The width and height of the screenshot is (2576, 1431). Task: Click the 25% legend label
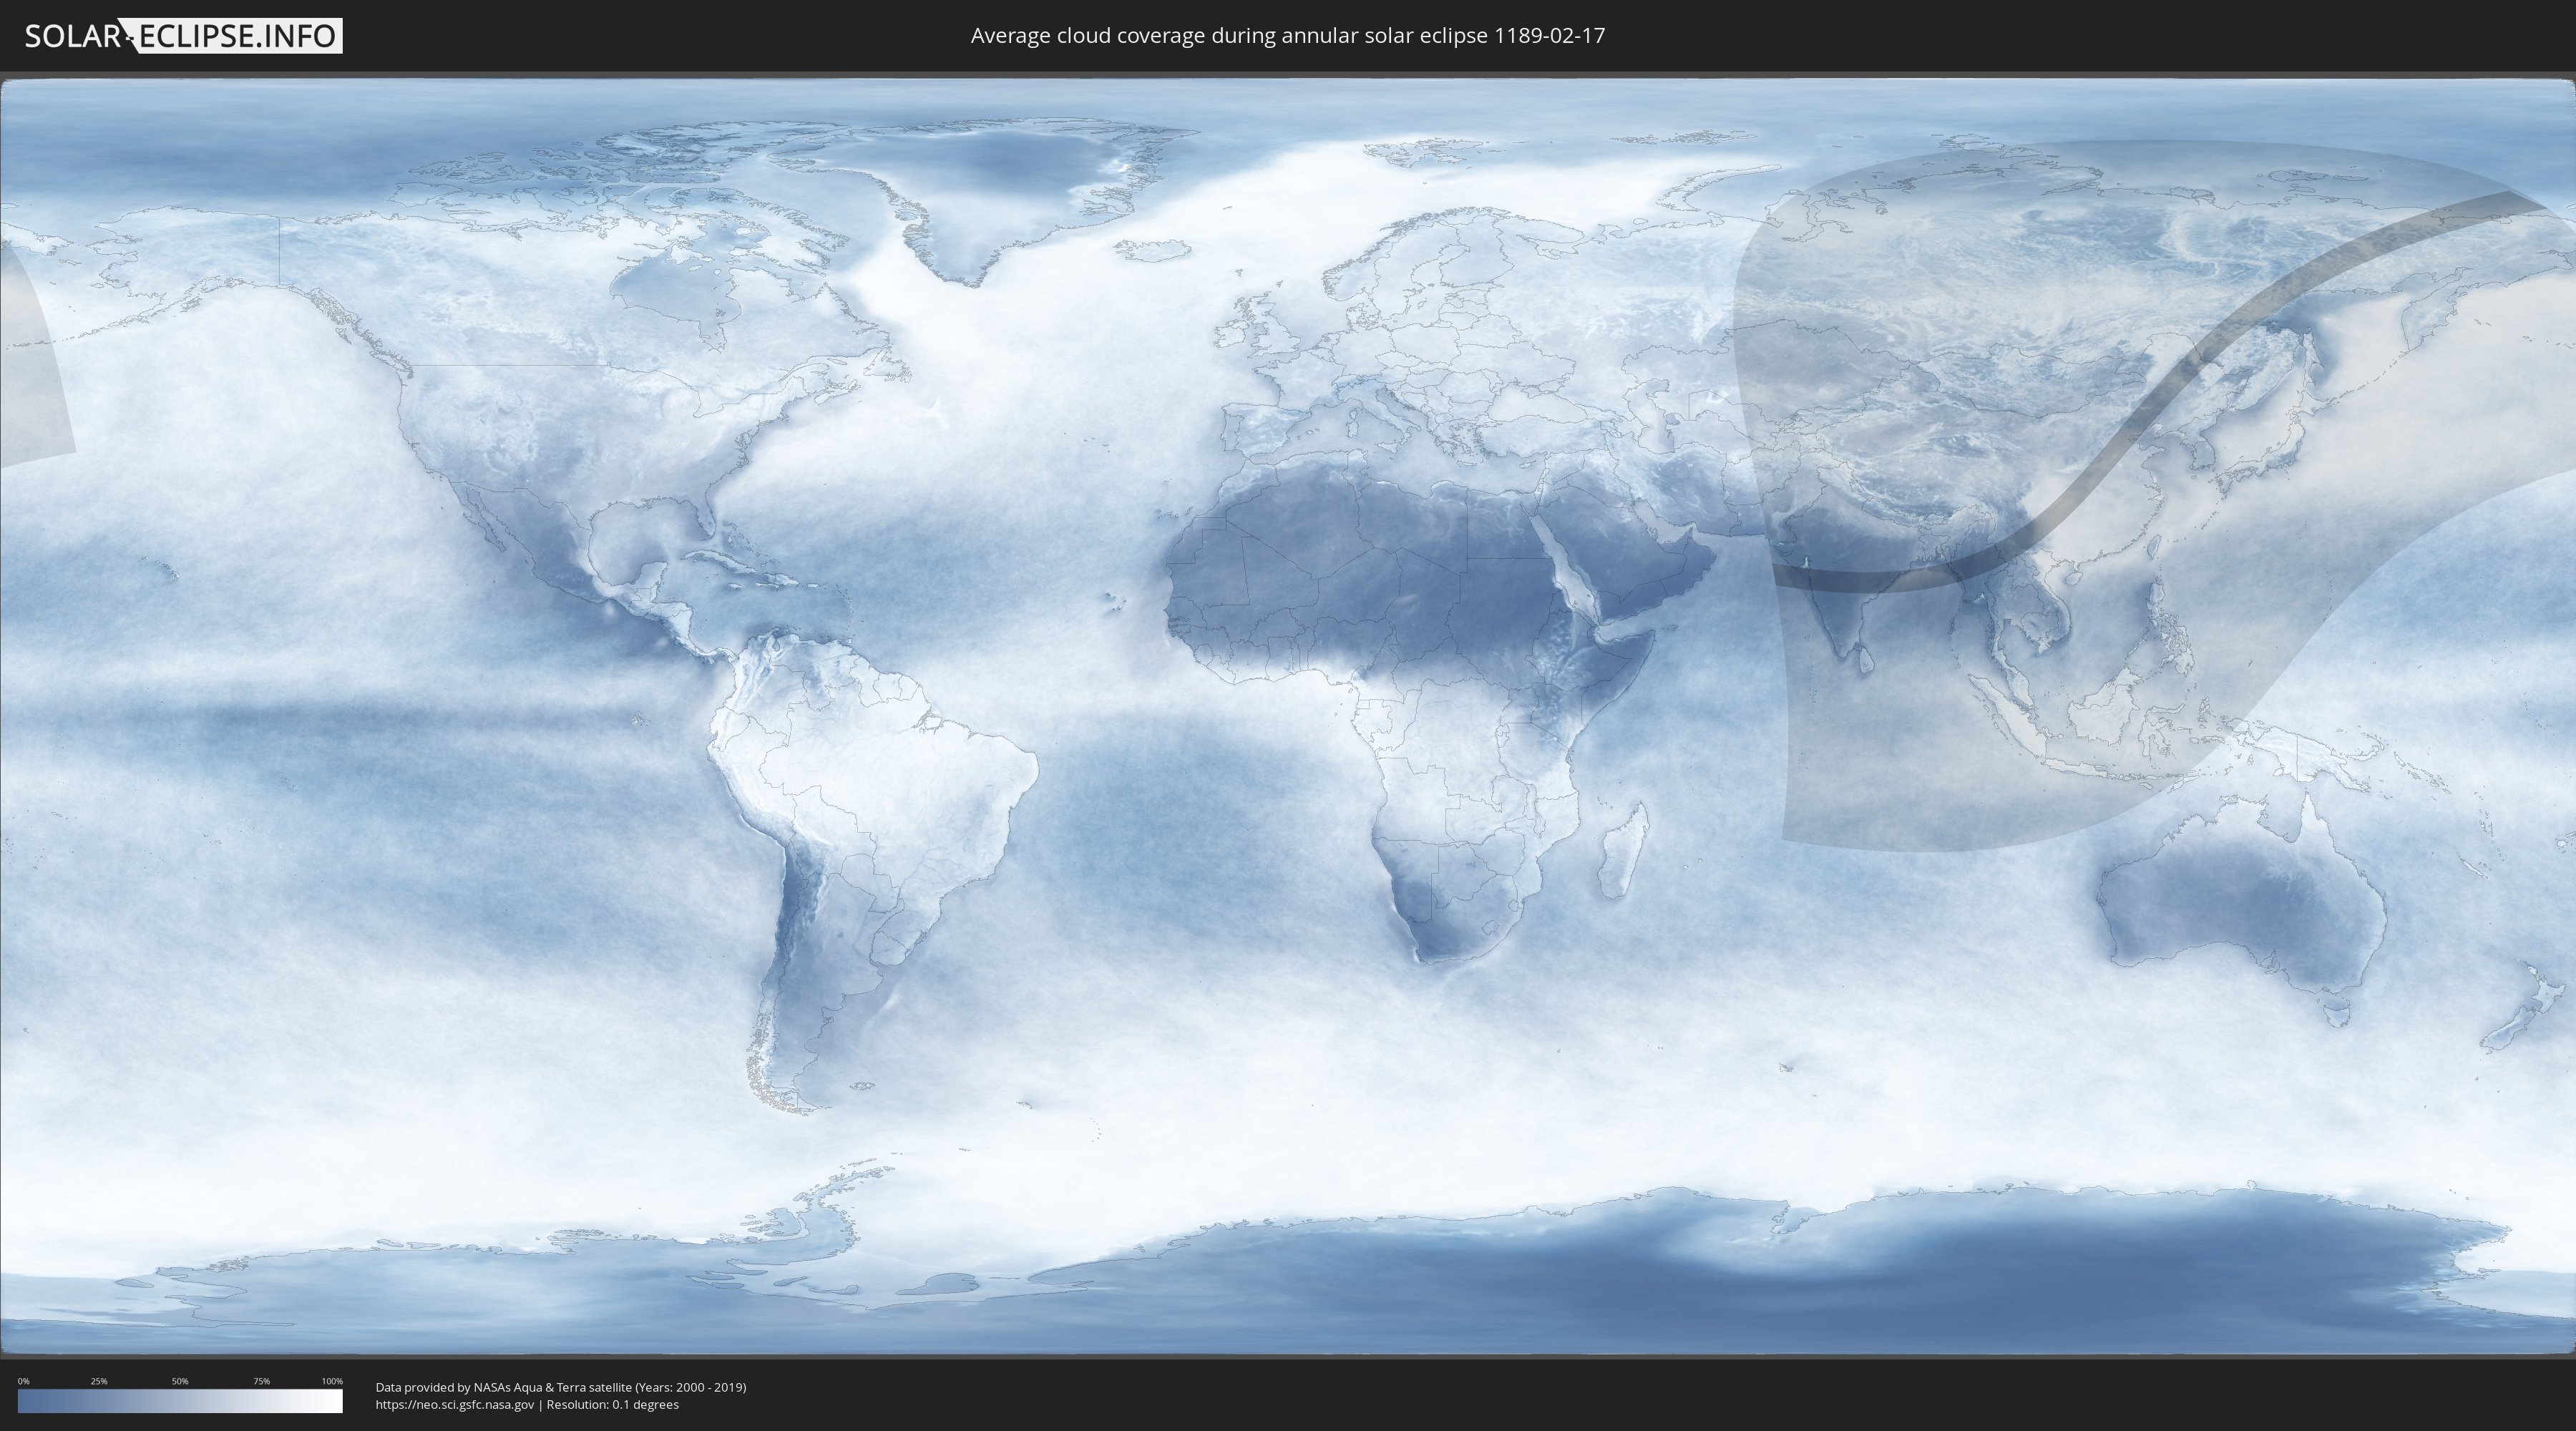click(x=99, y=1381)
